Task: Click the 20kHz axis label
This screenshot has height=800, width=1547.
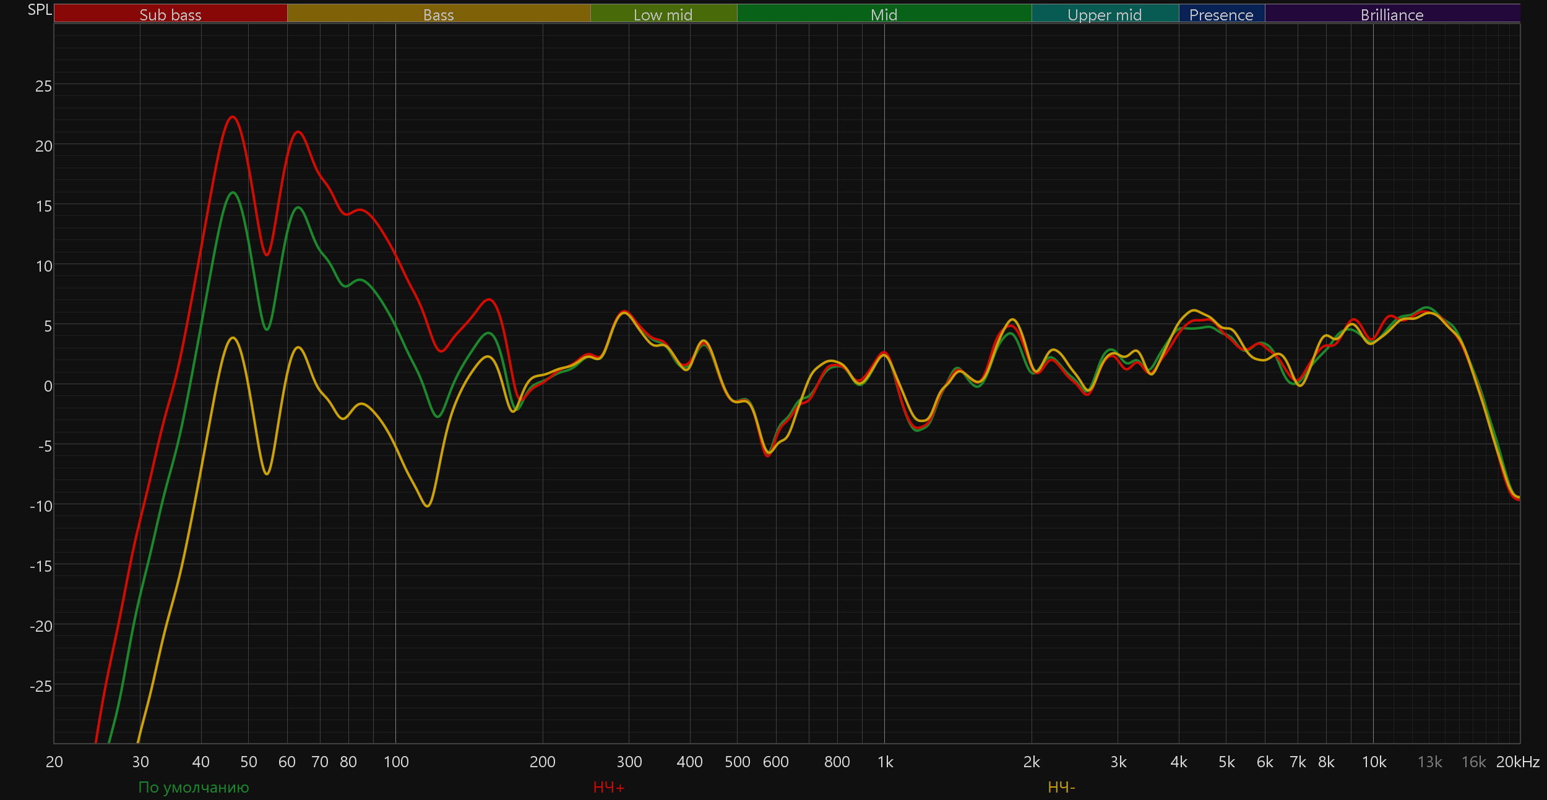Action: pos(1517,762)
